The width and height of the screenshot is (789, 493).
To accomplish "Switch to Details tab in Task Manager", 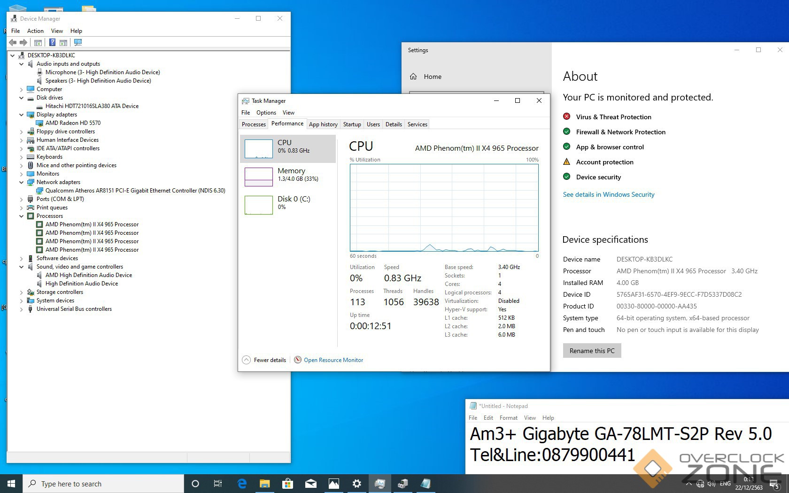I will point(394,124).
